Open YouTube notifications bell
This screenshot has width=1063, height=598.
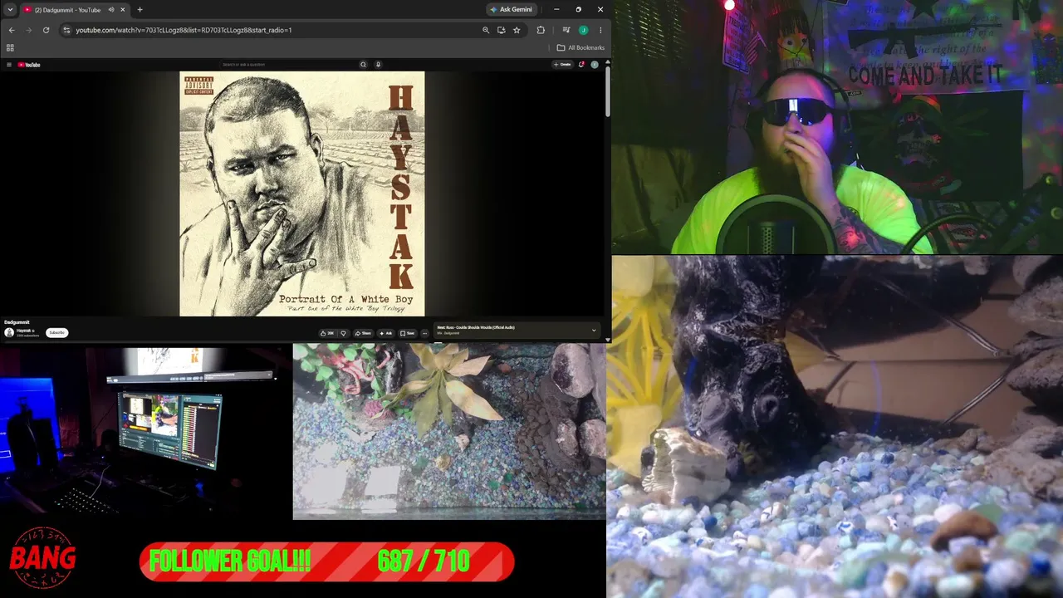point(581,64)
